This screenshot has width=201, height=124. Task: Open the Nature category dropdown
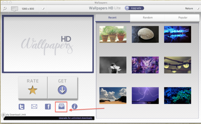(x=198, y=8)
